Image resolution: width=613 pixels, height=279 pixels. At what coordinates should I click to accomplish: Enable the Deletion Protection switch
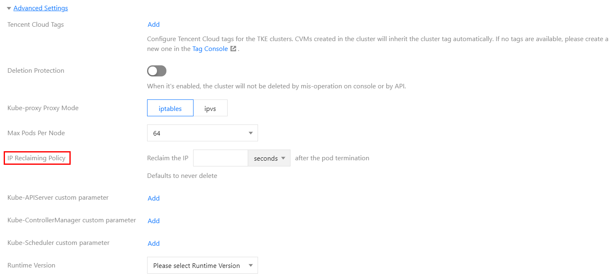(157, 71)
